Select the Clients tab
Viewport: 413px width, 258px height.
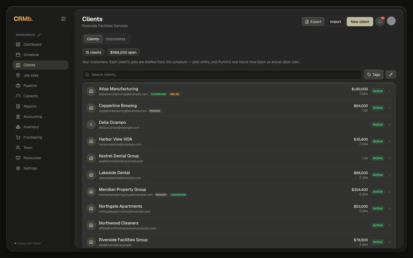pos(93,39)
